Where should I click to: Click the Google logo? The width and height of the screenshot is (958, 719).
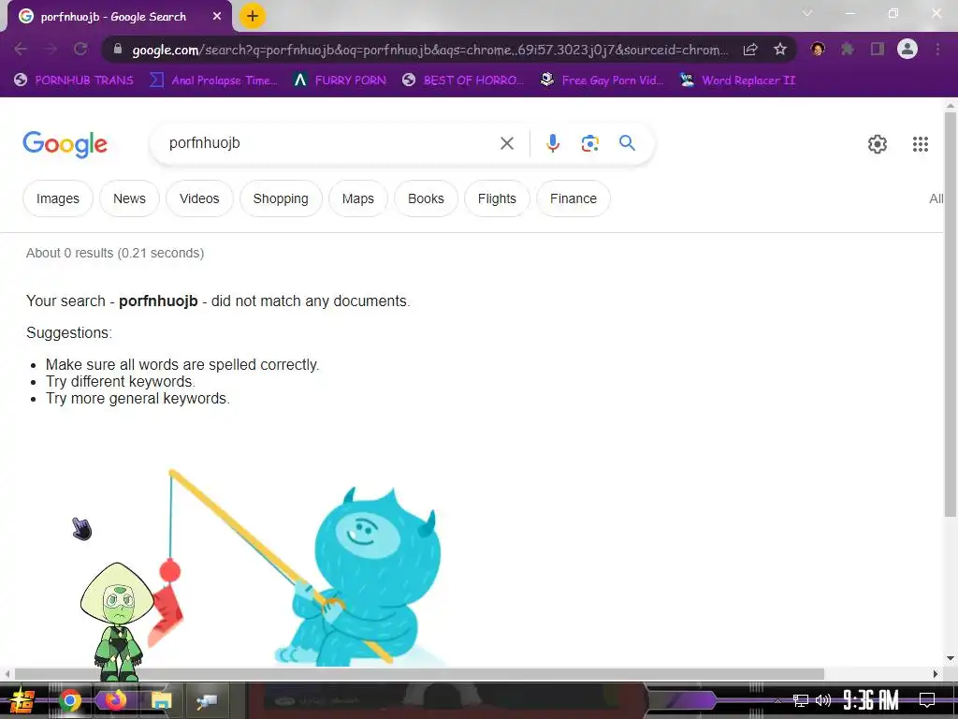tap(65, 144)
